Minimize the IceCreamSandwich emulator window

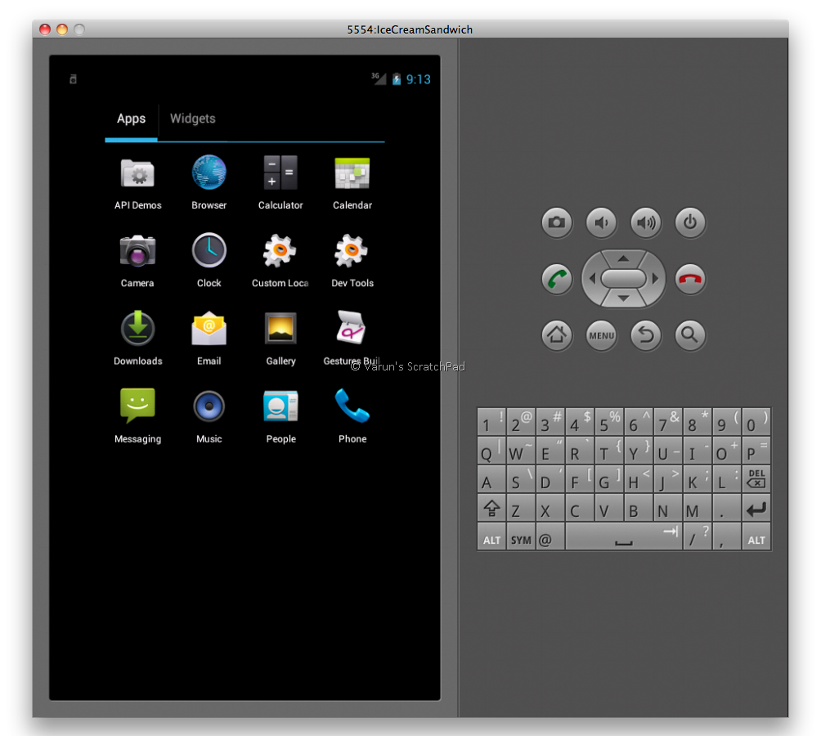[x=62, y=29]
